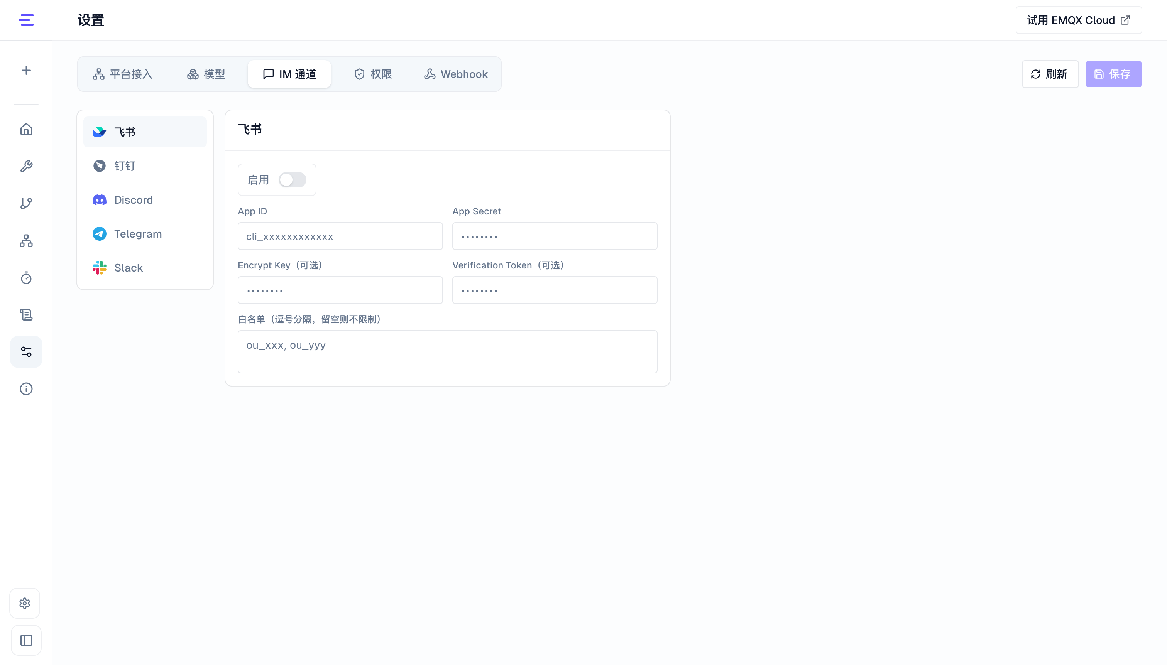Viewport: 1167px width, 665px height.
Task: Select the sliders settings icon in sidebar
Action: click(26, 352)
